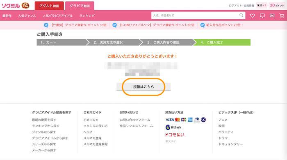Viewport: 287px width, 160px height.
Task: Open ジャンルから探す footer link
Action: (44, 132)
